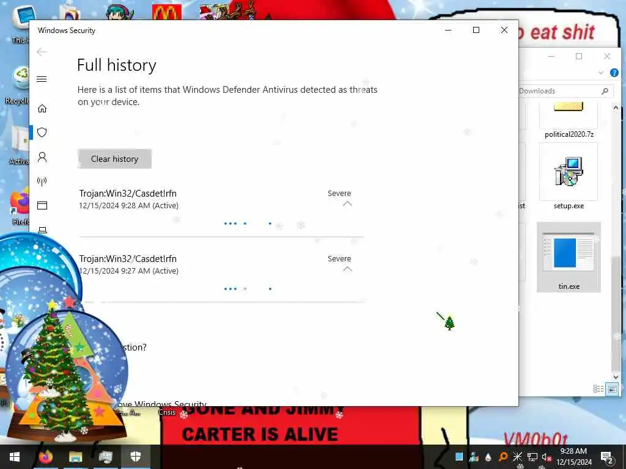Open the taskbar clock showing 9:28 AM
Image resolution: width=626 pixels, height=469 pixels.
(573, 457)
